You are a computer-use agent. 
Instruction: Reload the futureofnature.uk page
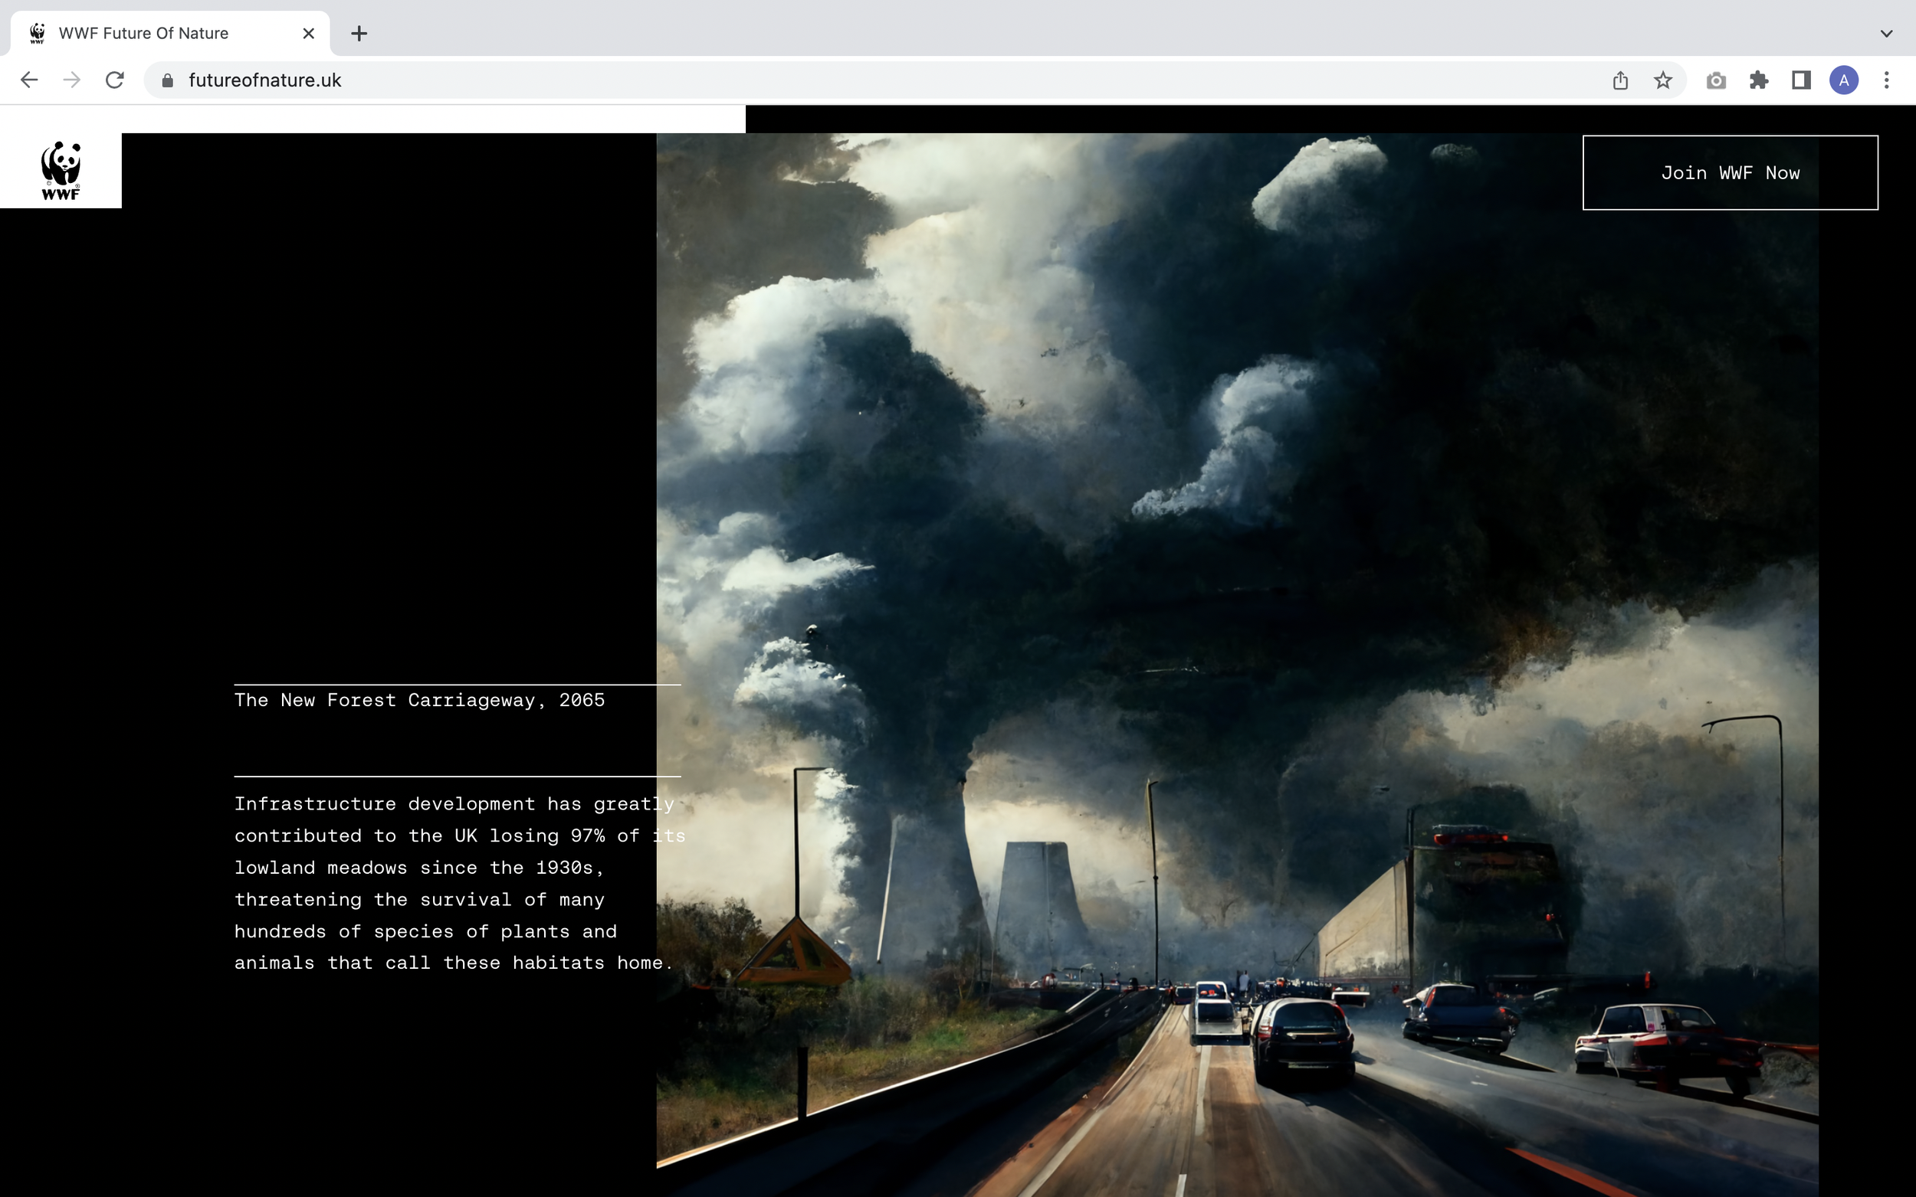tap(115, 80)
